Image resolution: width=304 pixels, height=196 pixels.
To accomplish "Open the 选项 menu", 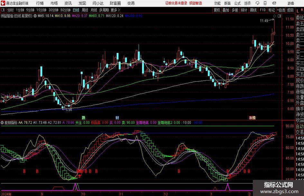I will 247,3.
